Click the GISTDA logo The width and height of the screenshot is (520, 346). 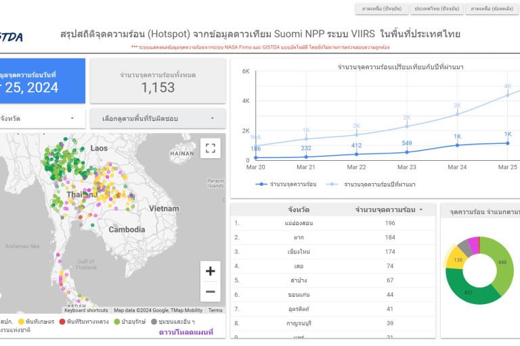click(x=12, y=36)
